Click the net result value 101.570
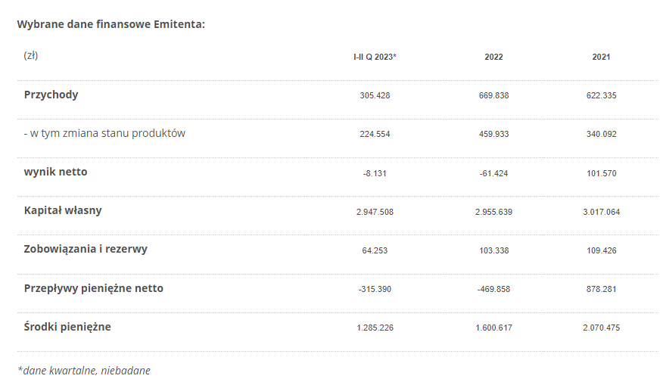The width and height of the screenshot is (660, 382). [601, 173]
